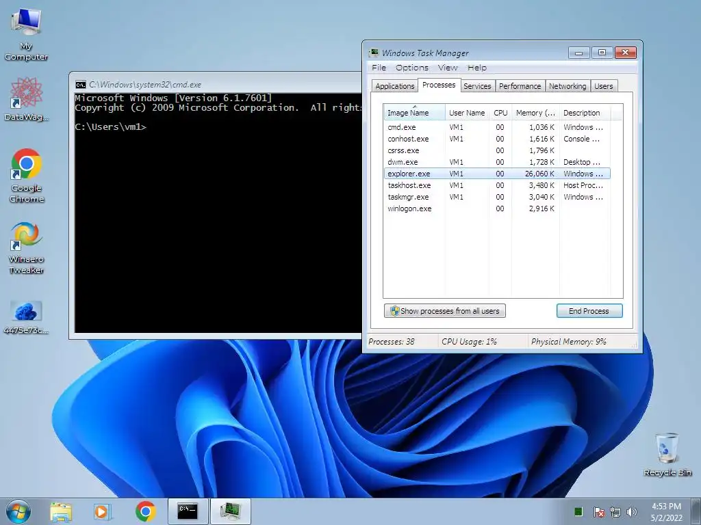This screenshot has width=701, height=525.
Task: Switch to the Users tab
Action: 604,86
